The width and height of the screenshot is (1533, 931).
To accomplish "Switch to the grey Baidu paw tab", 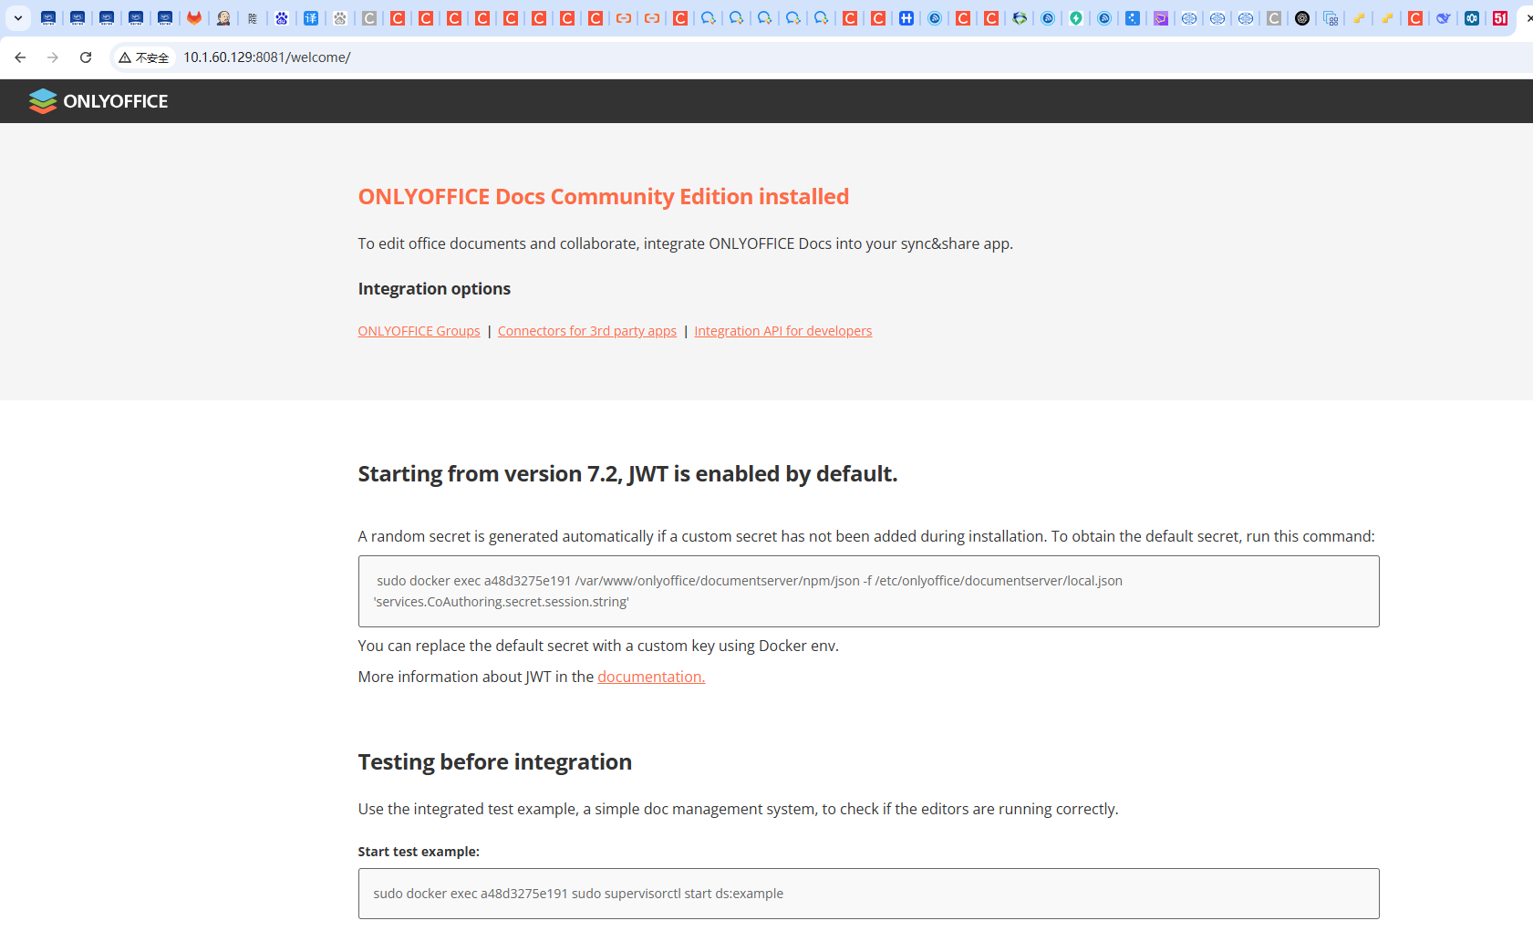I will (x=340, y=18).
